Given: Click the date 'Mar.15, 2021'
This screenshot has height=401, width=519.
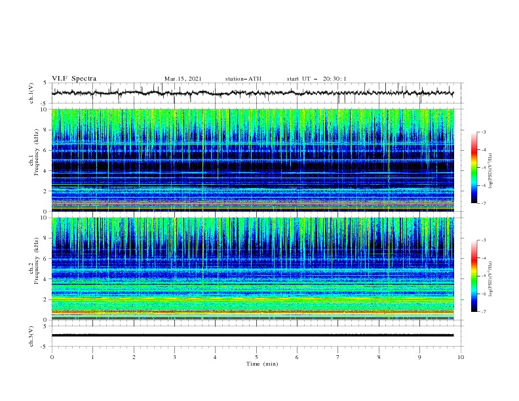Looking at the screenshot, I should (183, 79).
